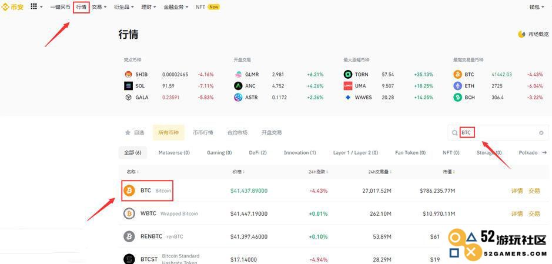Open 详情 for the WBTC row

pyautogui.click(x=517, y=213)
